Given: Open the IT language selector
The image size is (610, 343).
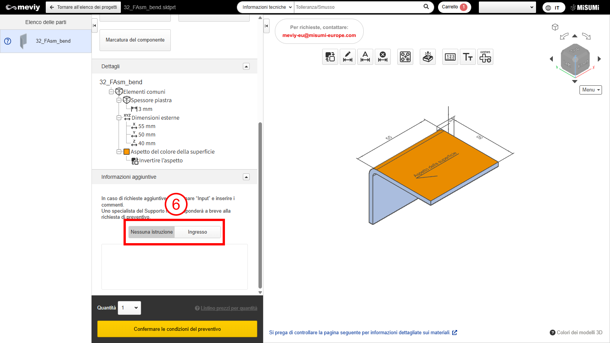Looking at the screenshot, I should coord(554,8).
